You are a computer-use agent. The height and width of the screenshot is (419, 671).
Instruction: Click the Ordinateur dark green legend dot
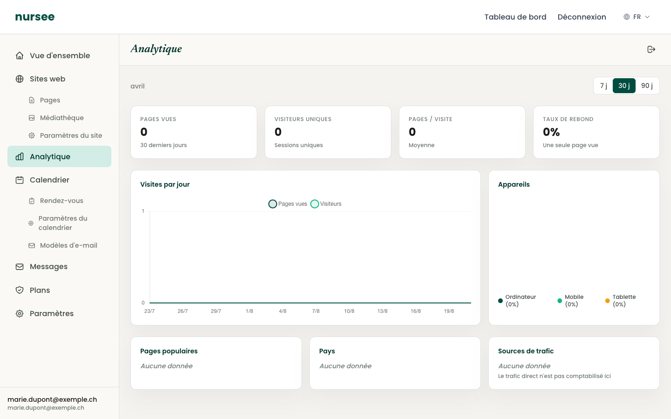(x=500, y=301)
